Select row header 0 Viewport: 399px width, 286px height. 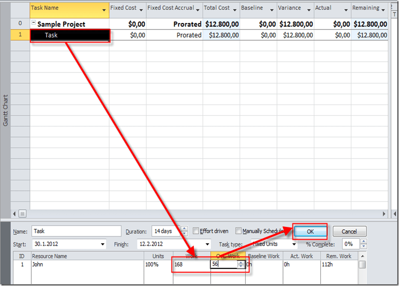pyautogui.click(x=20, y=24)
